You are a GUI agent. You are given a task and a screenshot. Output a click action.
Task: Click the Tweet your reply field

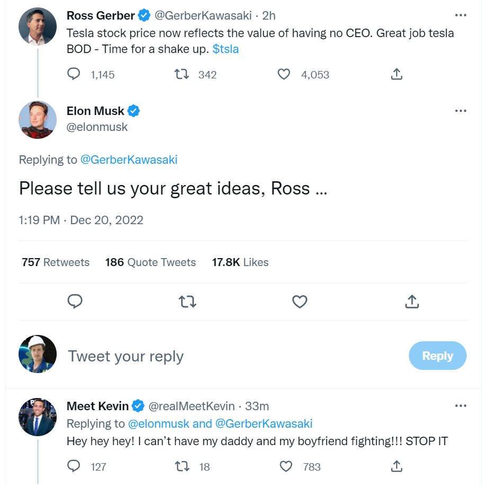click(x=212, y=356)
